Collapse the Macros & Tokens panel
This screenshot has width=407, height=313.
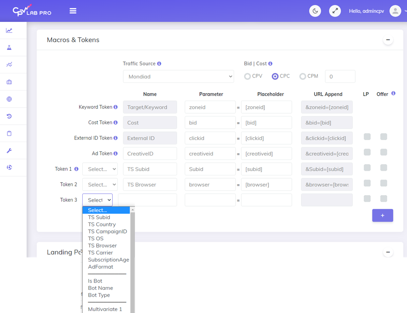tap(388, 40)
